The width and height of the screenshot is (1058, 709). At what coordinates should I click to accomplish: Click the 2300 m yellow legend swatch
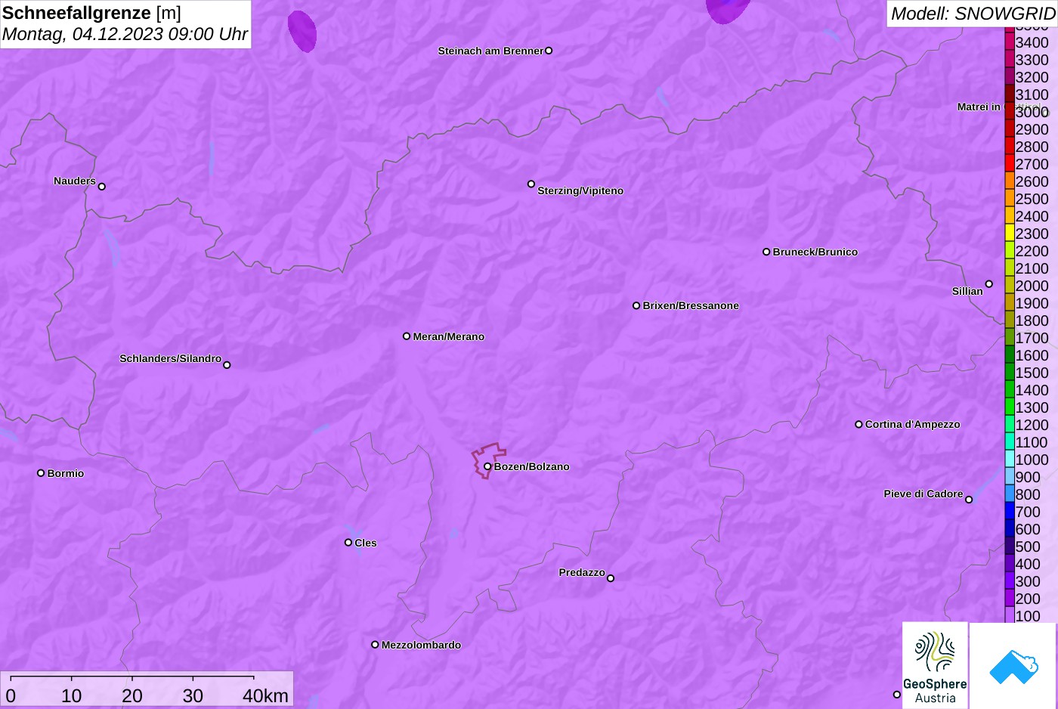[1010, 234]
